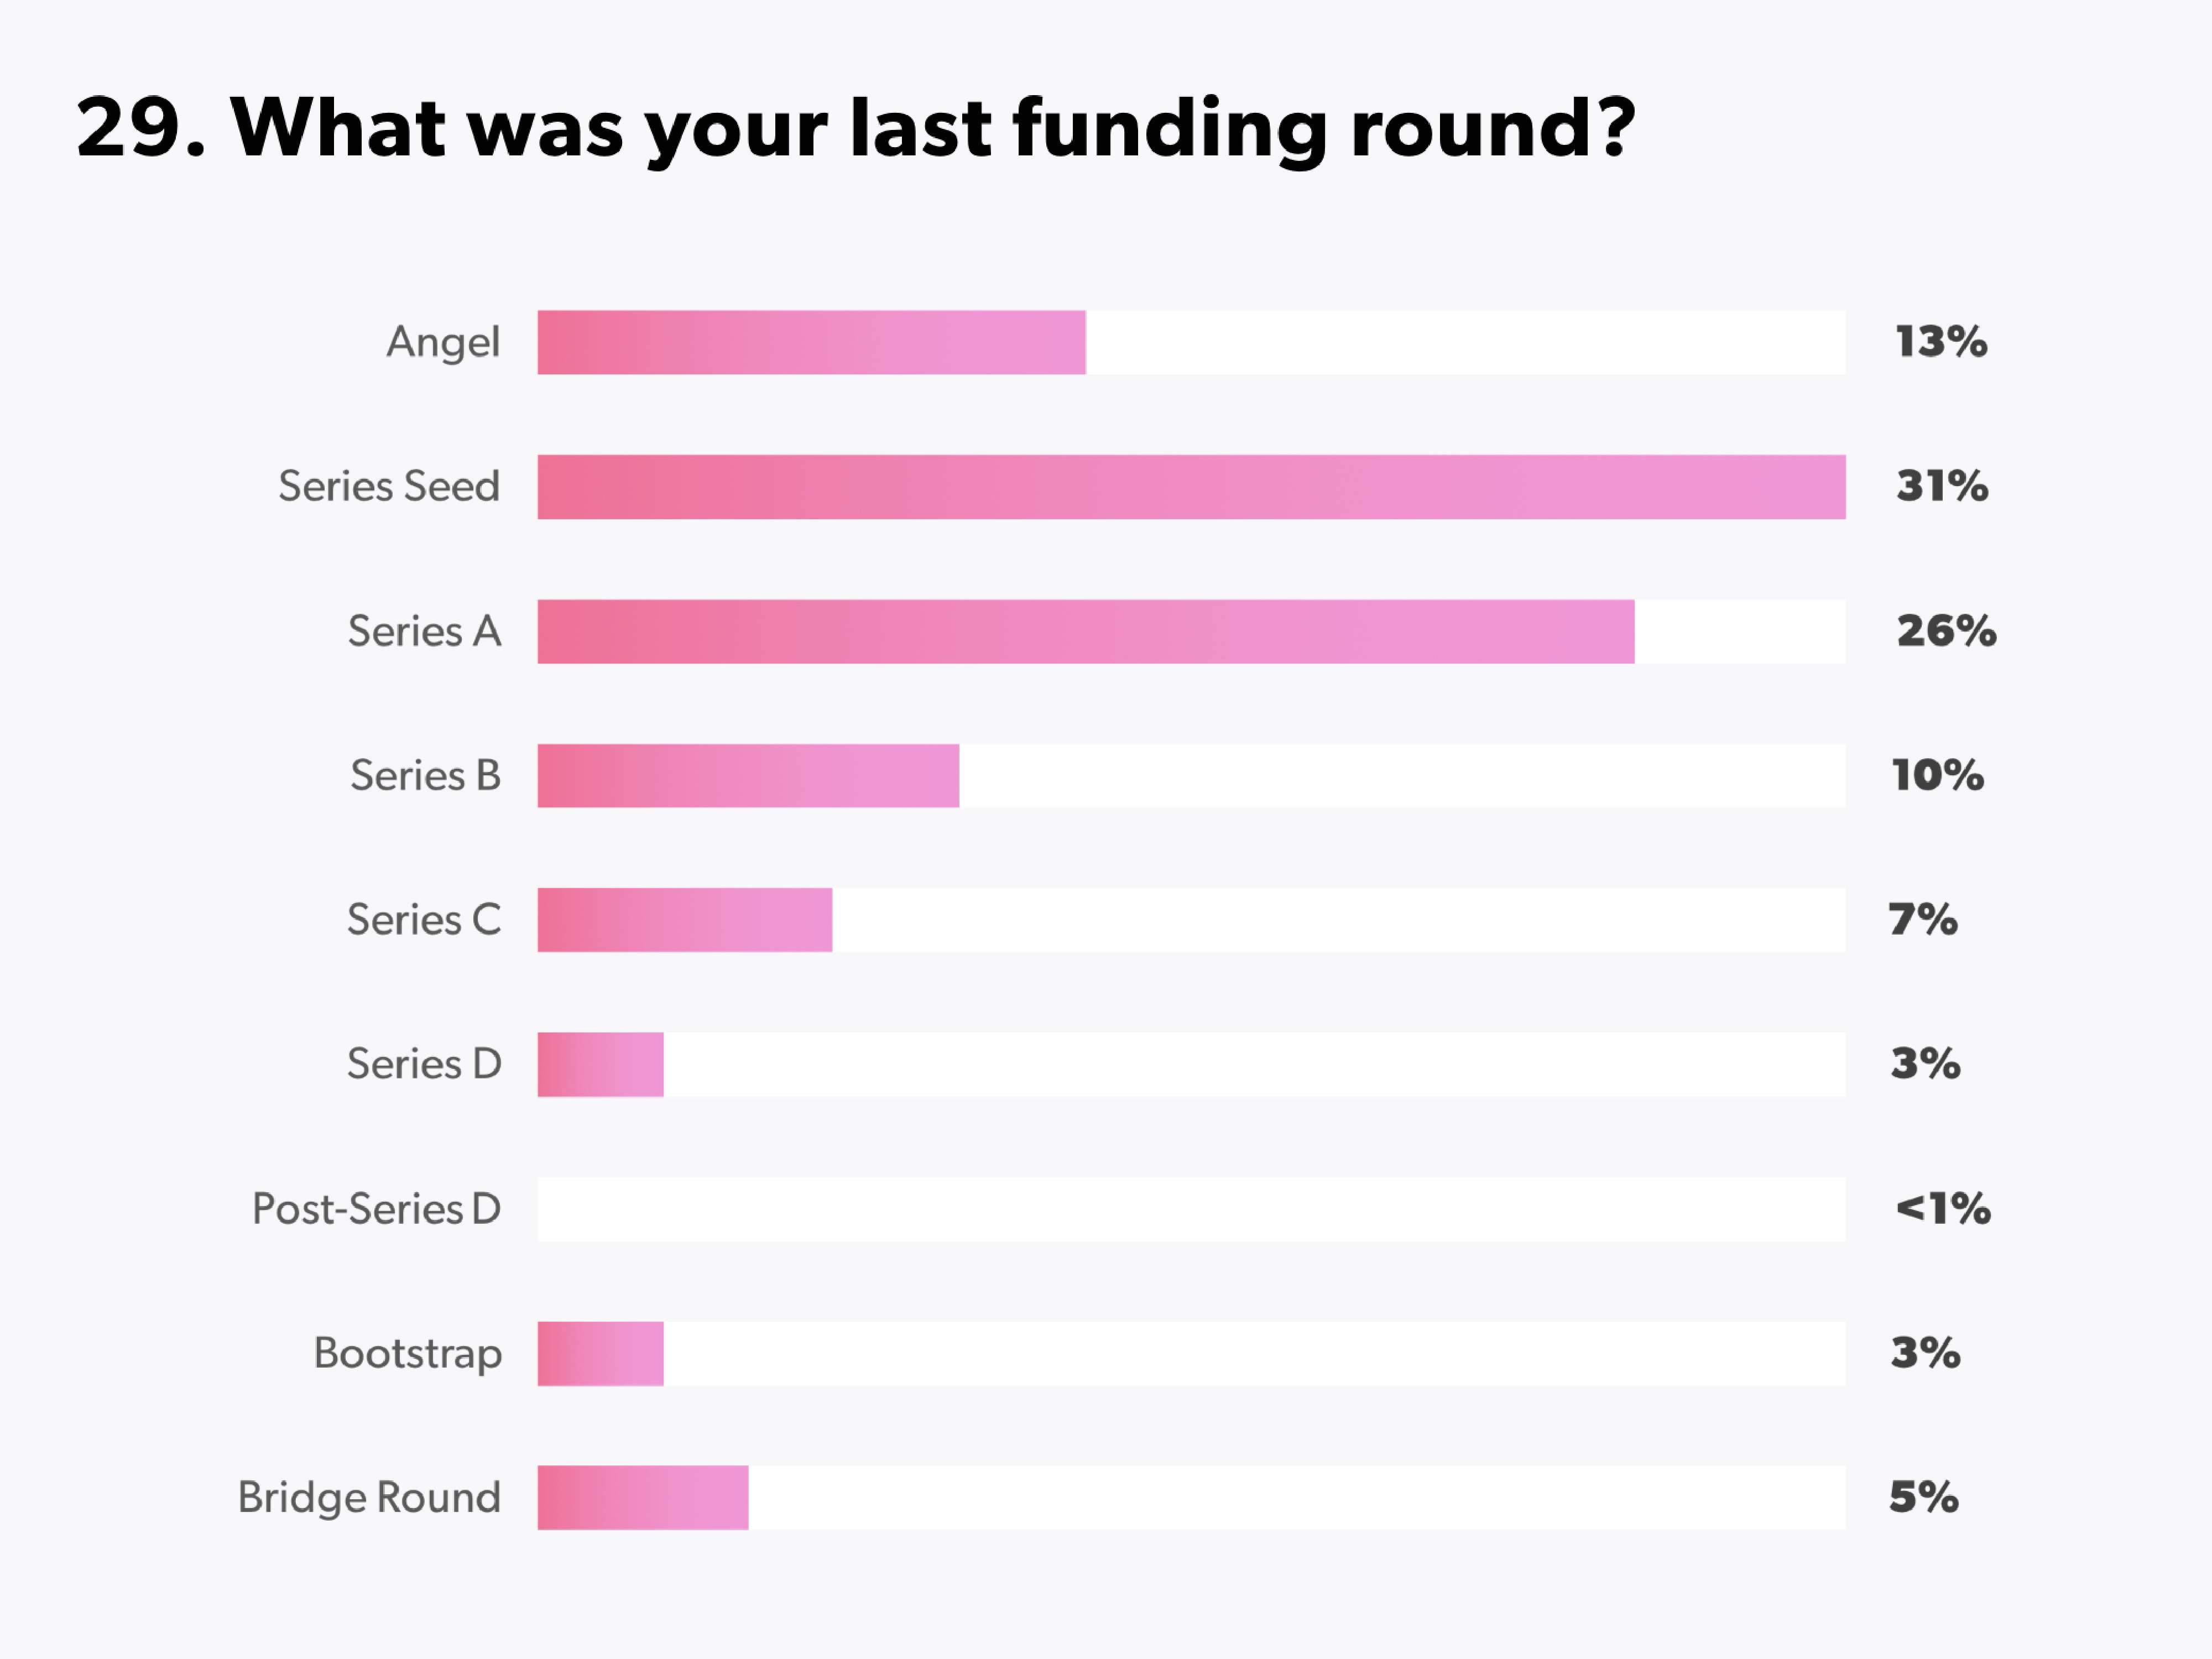Click the Bridge Round label
The height and width of the screenshot is (1659, 2212).
[369, 1498]
